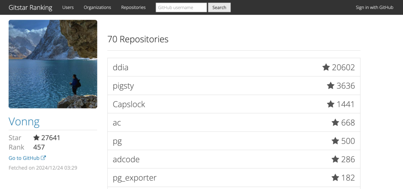Click the star icon beside 500
This screenshot has height=189, width=403.
[x=335, y=141]
